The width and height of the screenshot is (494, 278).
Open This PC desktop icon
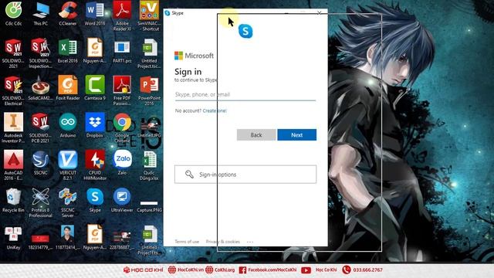41,11
